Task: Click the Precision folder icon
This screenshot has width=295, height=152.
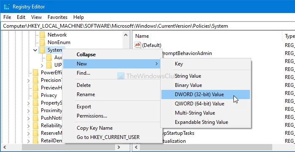Action: [x=35, y=80]
